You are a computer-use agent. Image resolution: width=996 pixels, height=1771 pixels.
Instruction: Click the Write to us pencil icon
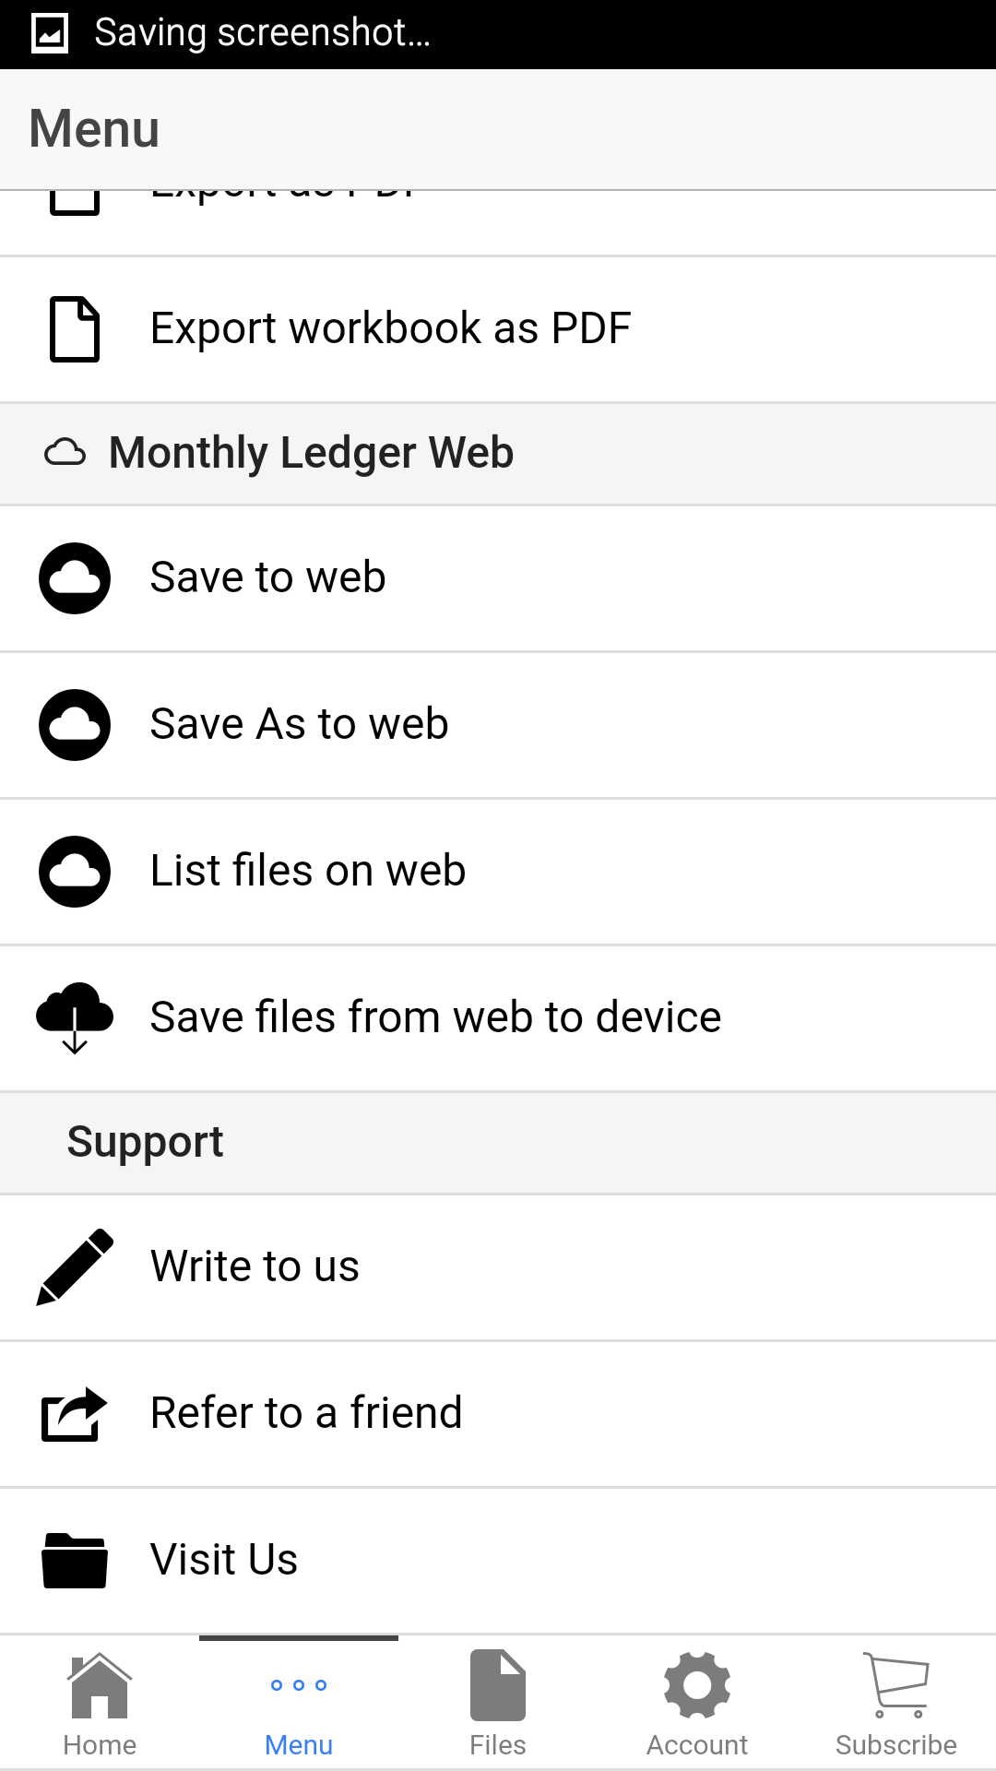pyautogui.click(x=75, y=1266)
